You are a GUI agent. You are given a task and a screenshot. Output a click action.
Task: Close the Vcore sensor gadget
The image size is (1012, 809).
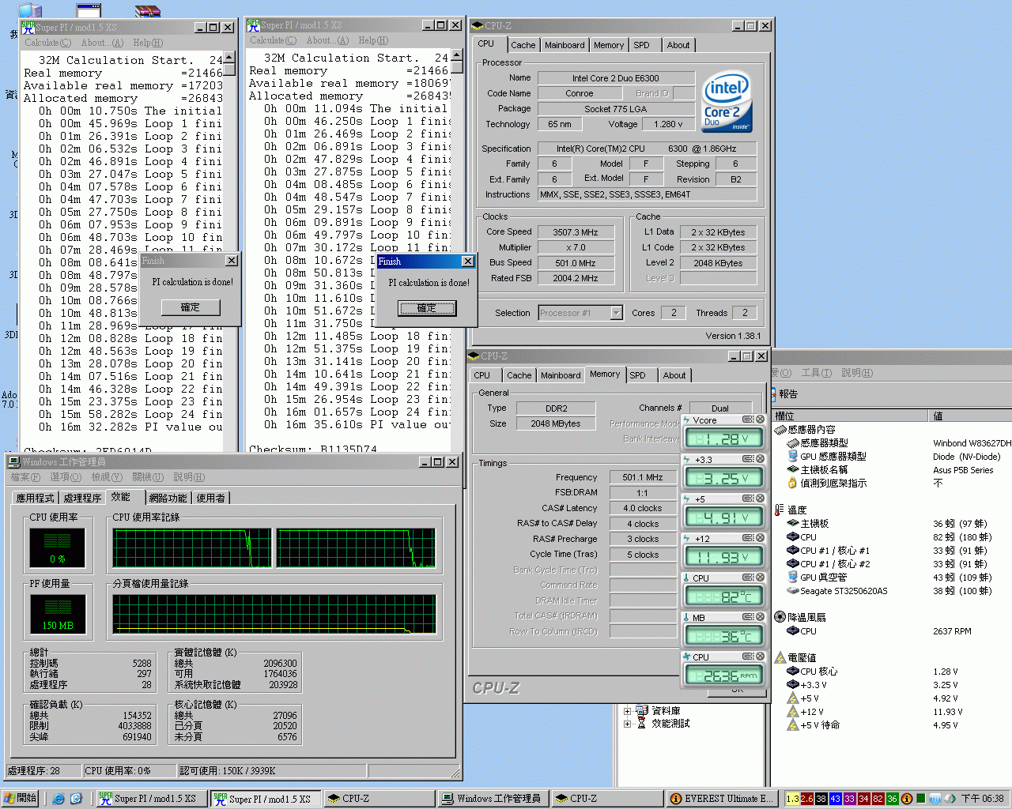(x=761, y=420)
